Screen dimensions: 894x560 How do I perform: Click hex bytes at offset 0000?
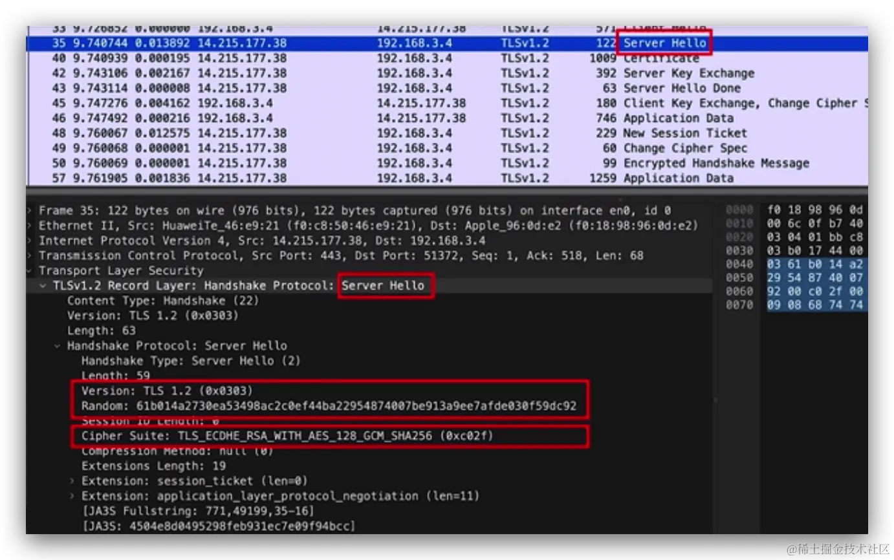[815, 210]
